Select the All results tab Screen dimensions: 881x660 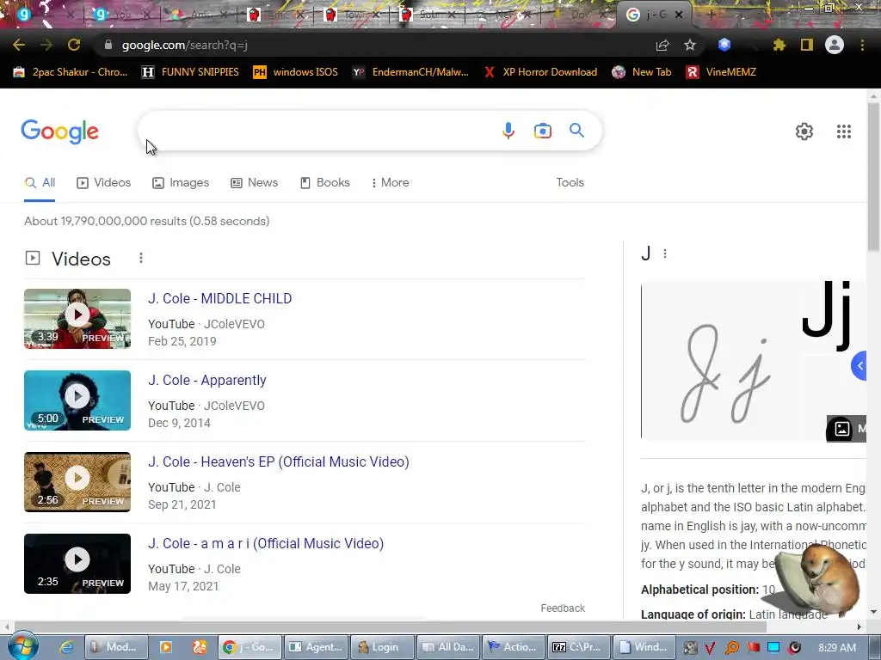[40, 182]
